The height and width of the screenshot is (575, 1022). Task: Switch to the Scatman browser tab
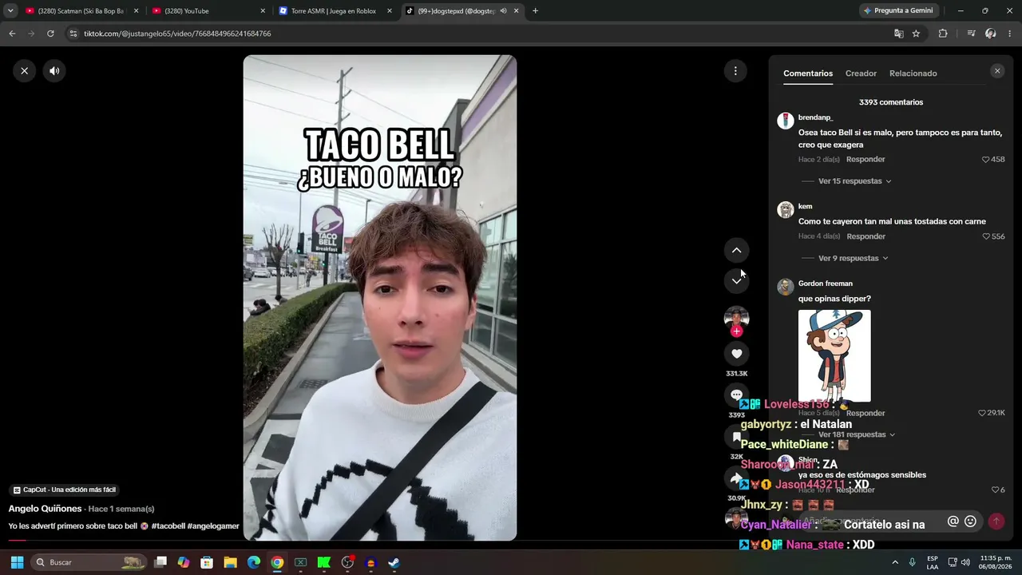click(x=81, y=11)
